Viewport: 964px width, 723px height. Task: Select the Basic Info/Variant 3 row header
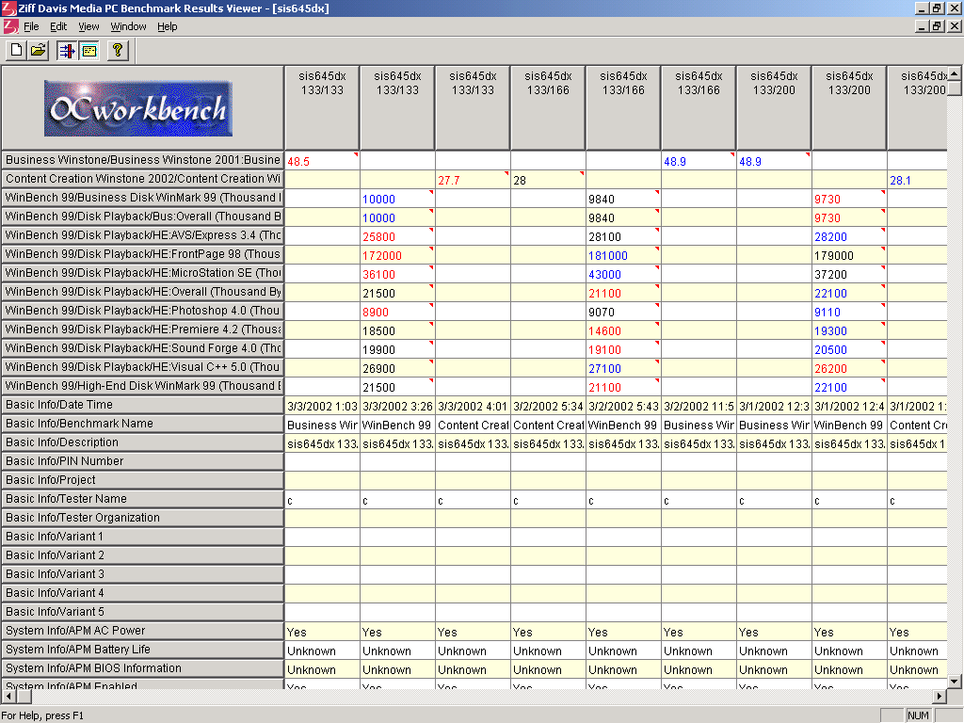pos(143,573)
